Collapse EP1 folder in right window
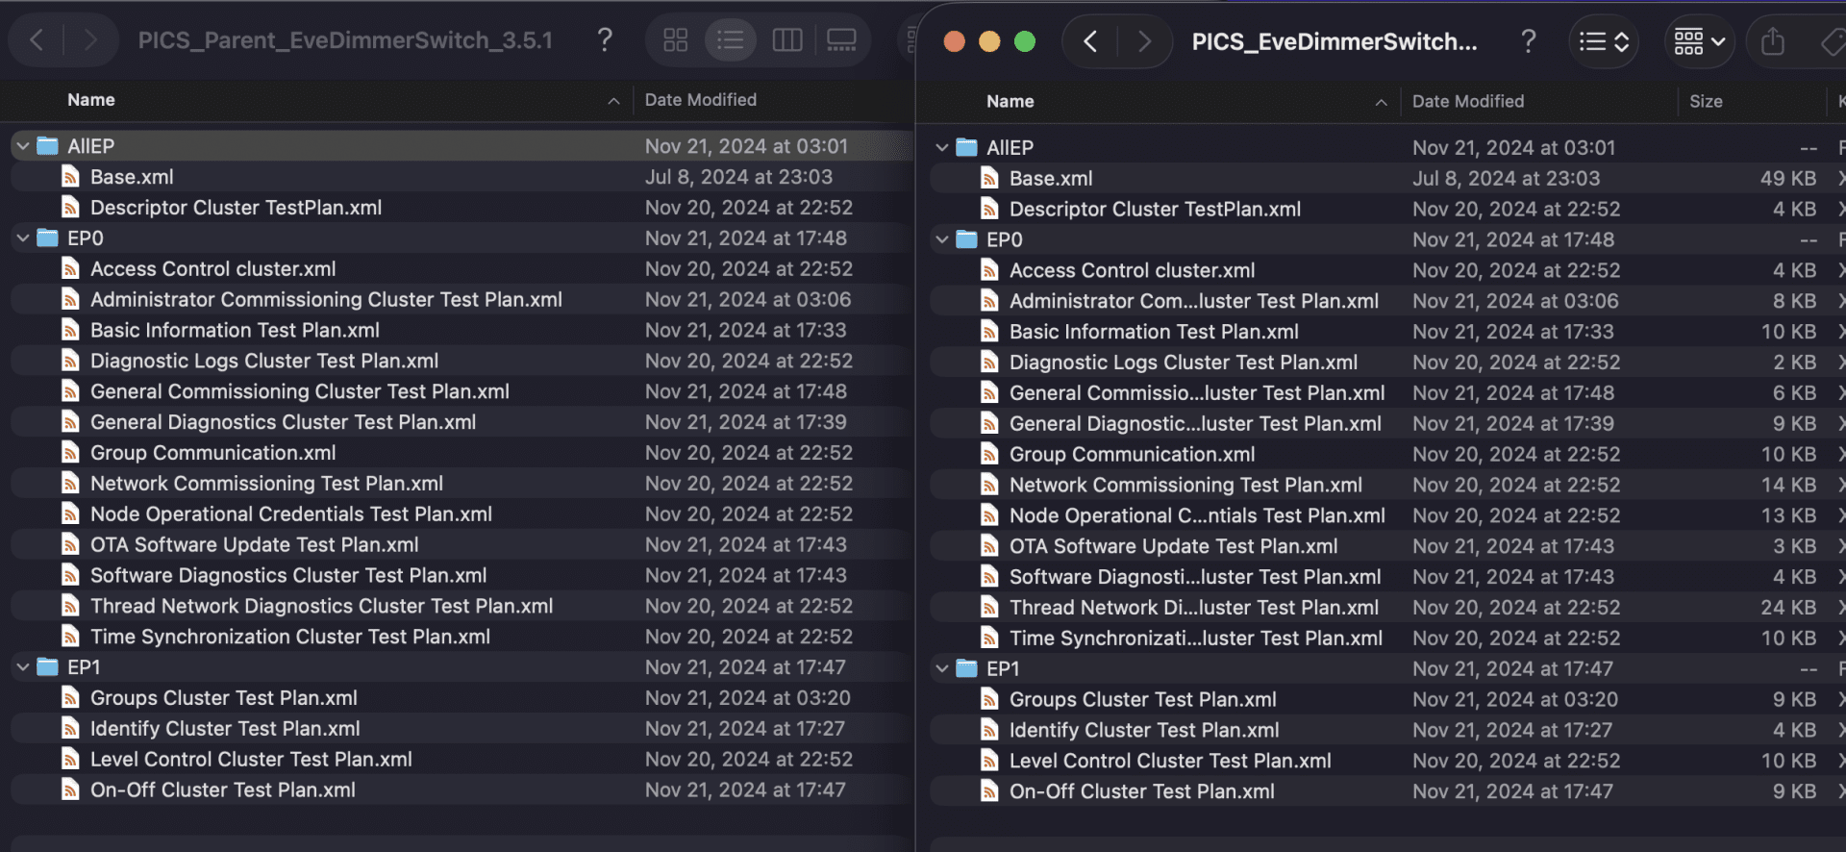 coord(942,669)
